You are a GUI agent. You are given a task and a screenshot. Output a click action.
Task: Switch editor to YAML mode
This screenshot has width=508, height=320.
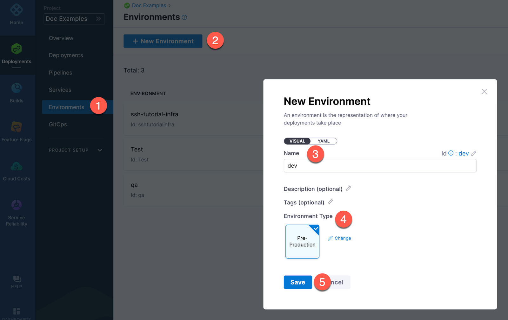click(324, 141)
